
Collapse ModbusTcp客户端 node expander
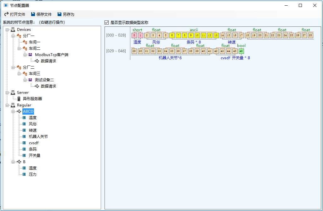25,55
